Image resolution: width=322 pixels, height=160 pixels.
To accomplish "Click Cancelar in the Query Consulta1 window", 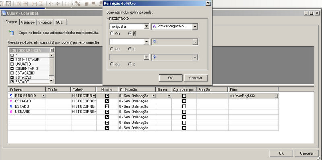I will [307, 154].
